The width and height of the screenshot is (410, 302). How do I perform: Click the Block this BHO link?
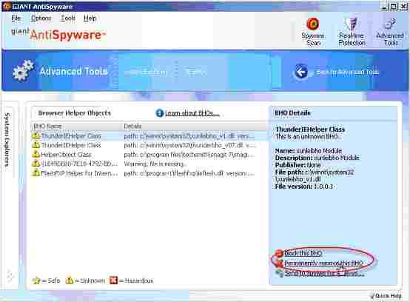pos(303,253)
